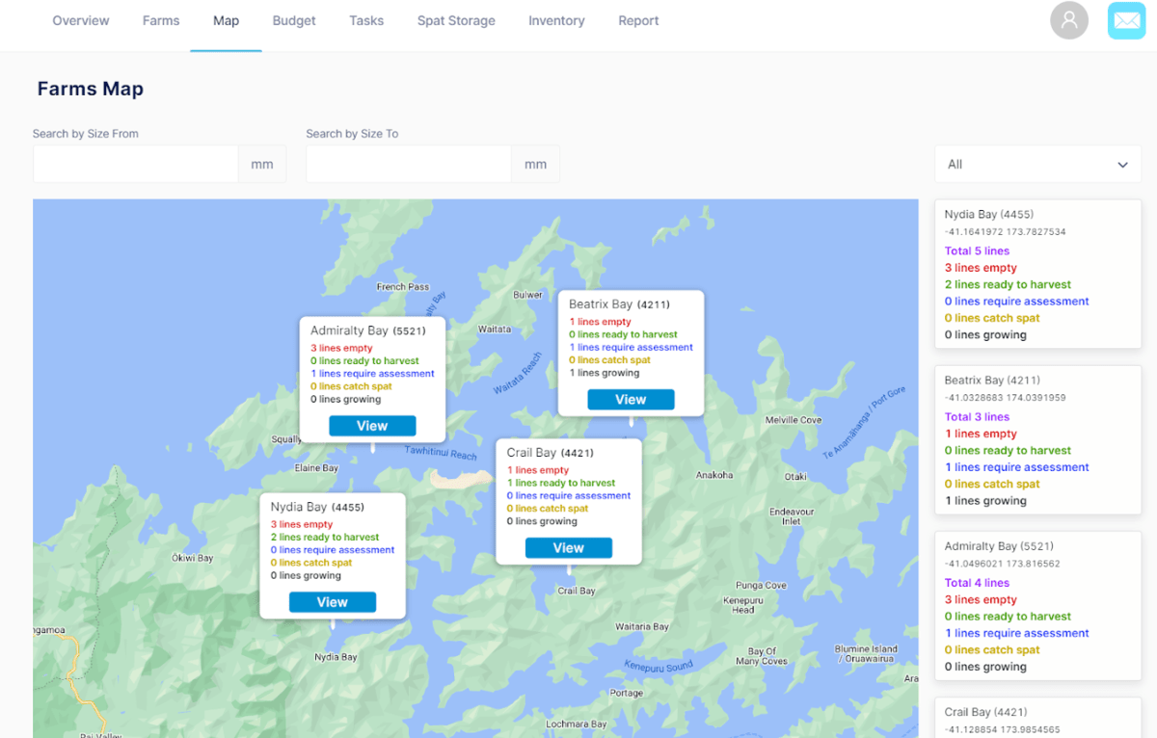Click View on the Beatrix Bay popup
Viewport: 1157px width, 738px height.
(x=631, y=399)
